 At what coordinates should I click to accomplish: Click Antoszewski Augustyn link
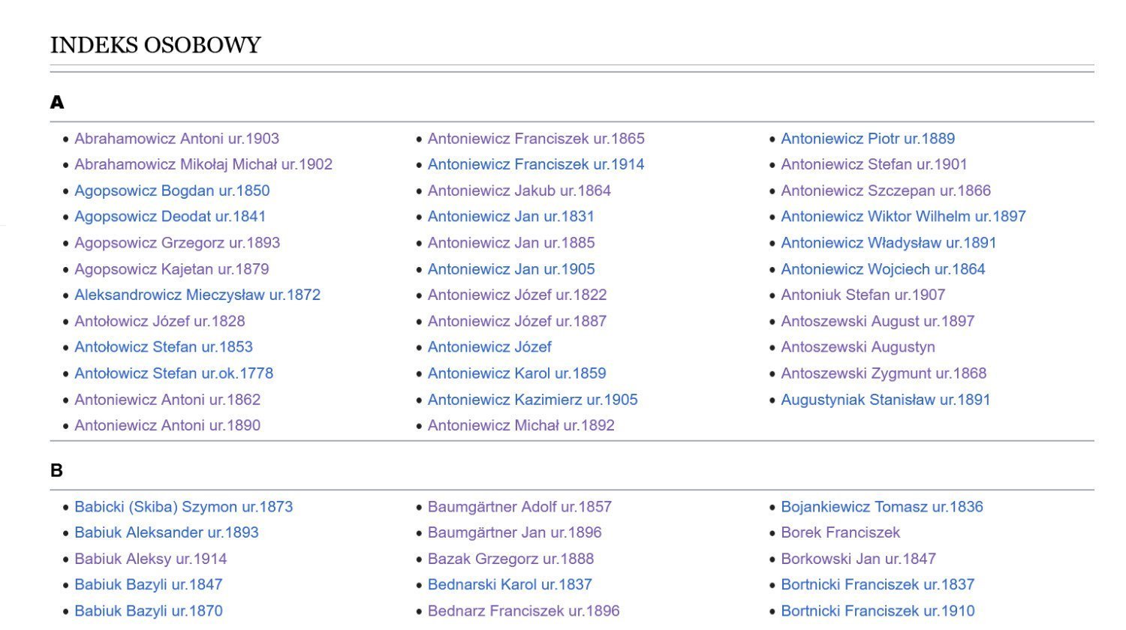click(x=858, y=347)
